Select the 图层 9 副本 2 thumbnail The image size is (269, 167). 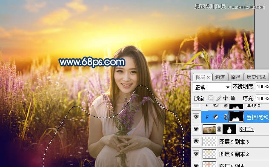(209, 154)
